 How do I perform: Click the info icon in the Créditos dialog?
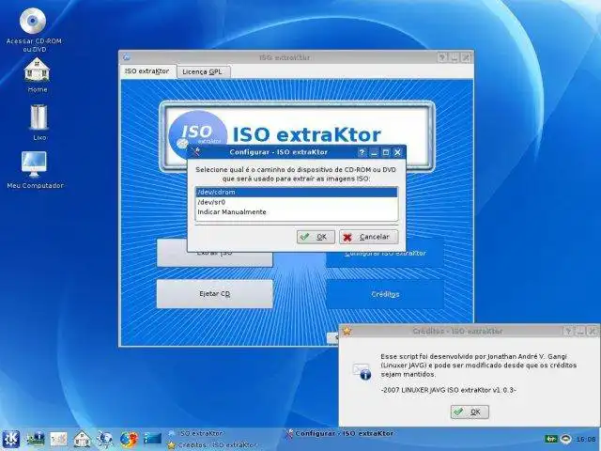click(362, 372)
